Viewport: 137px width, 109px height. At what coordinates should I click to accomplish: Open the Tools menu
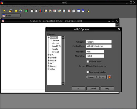pos(25,6)
